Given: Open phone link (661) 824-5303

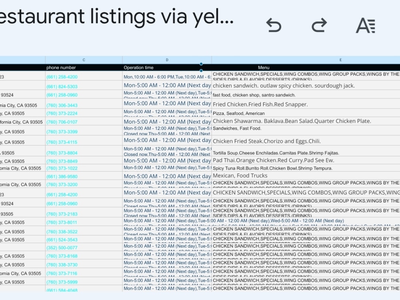Looking at the screenshot, I should coord(62,86).
